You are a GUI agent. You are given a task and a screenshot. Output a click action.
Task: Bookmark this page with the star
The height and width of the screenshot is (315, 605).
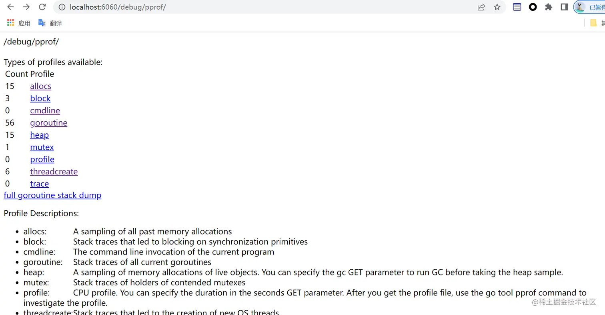pyautogui.click(x=497, y=7)
